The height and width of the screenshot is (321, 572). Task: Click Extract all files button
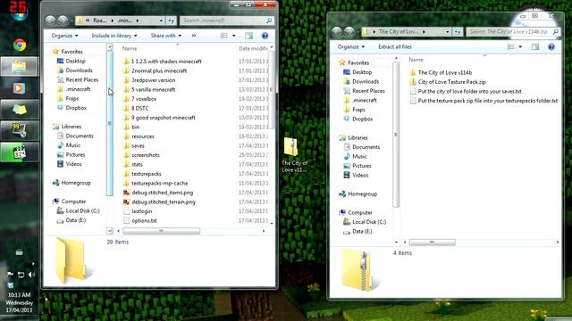tap(395, 47)
